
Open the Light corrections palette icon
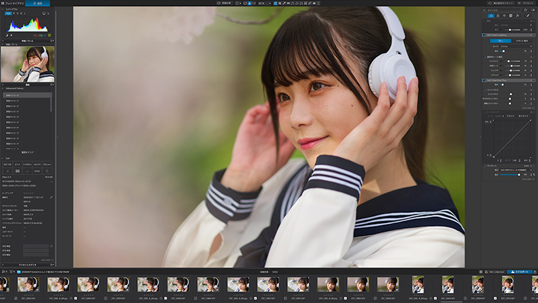491,15
